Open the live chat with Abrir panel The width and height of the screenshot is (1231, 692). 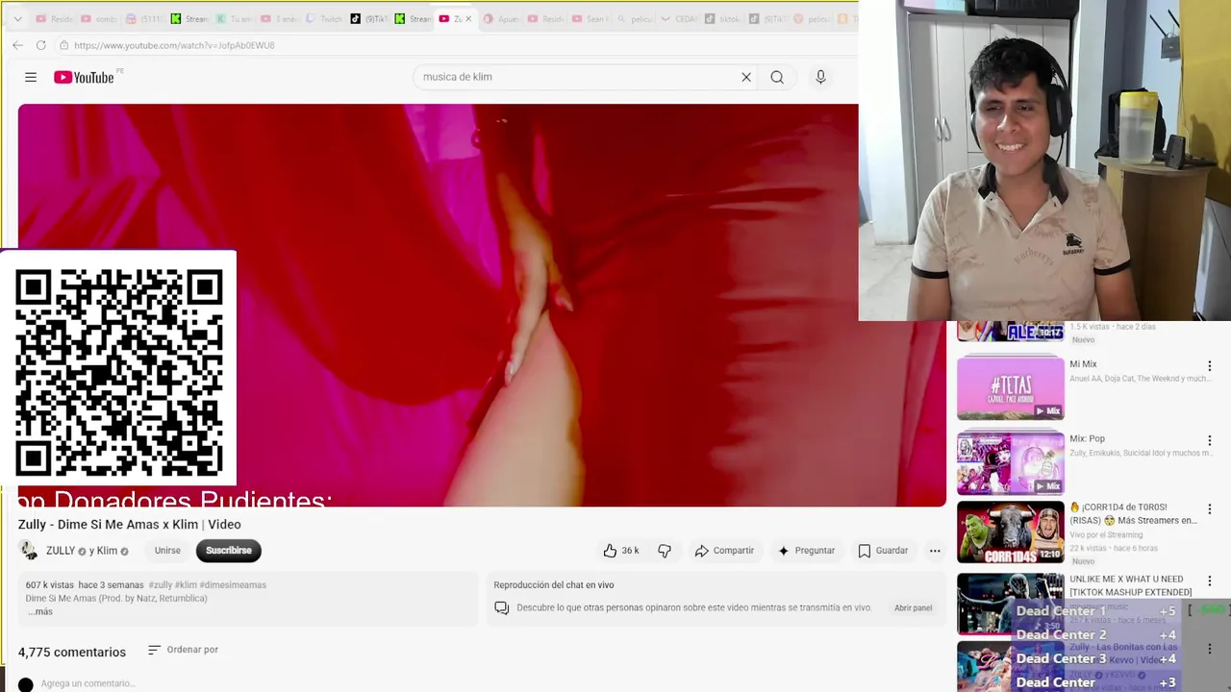pyautogui.click(x=913, y=608)
